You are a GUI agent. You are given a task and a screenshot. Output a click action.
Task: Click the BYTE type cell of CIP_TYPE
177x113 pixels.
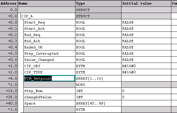click(x=98, y=72)
